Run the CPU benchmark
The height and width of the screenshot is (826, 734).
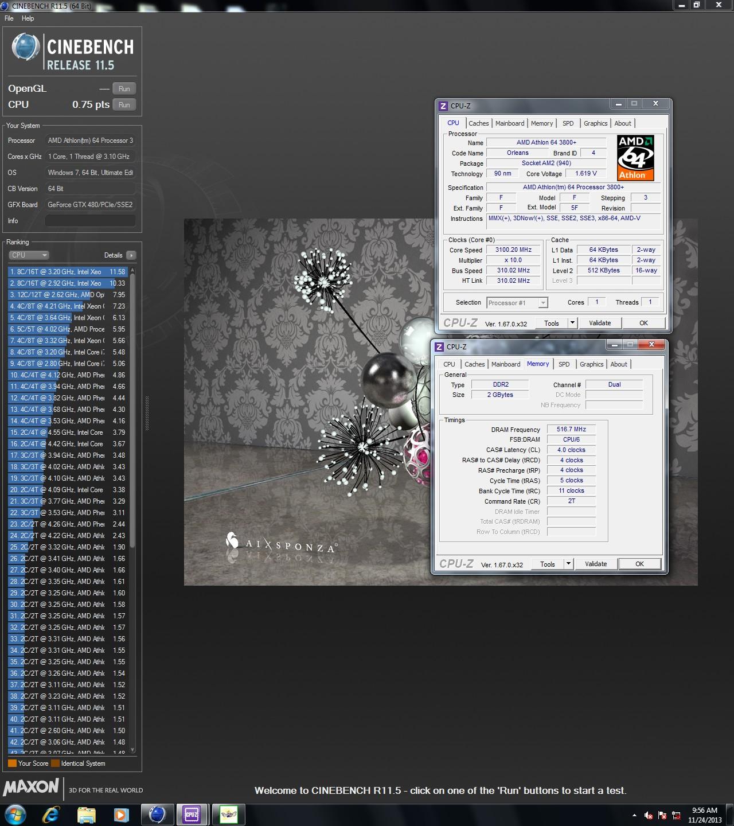(124, 105)
